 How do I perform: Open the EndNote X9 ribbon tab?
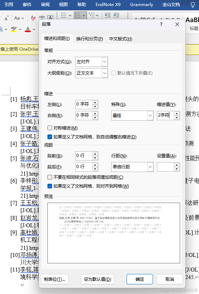(x=108, y=5)
